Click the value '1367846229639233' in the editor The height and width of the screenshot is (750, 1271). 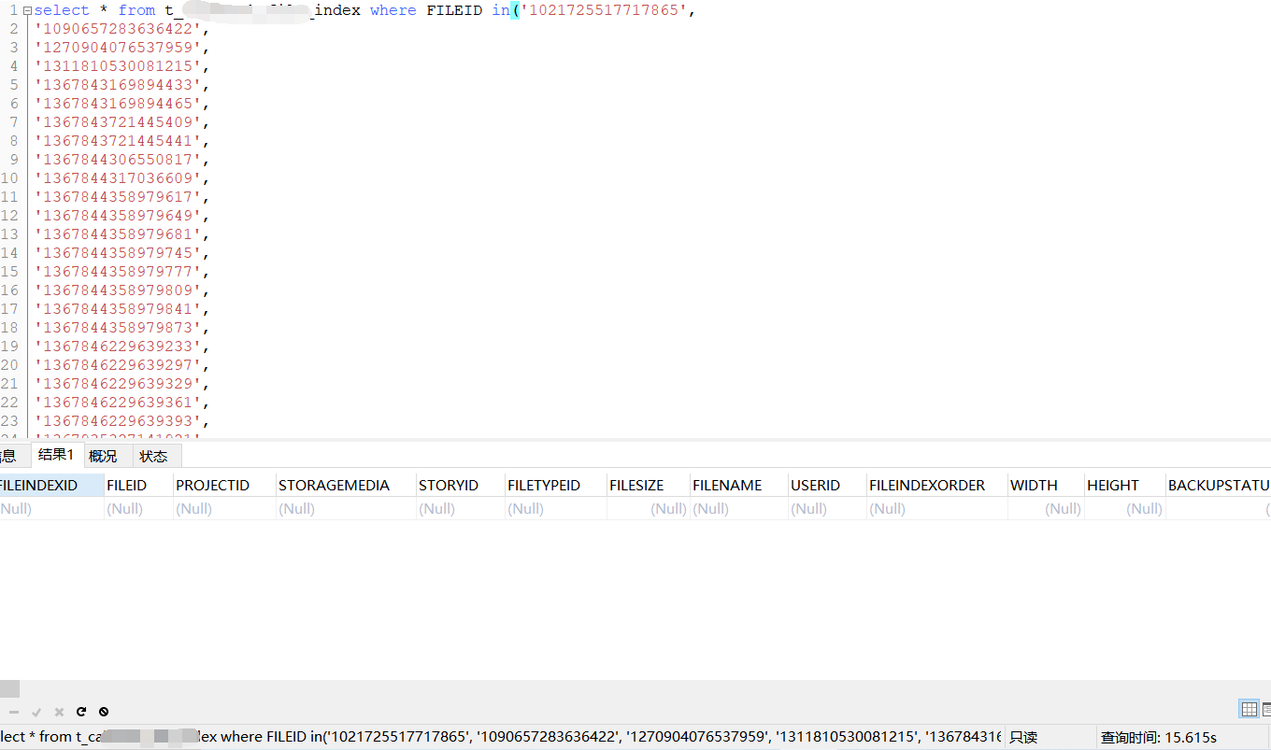(118, 347)
